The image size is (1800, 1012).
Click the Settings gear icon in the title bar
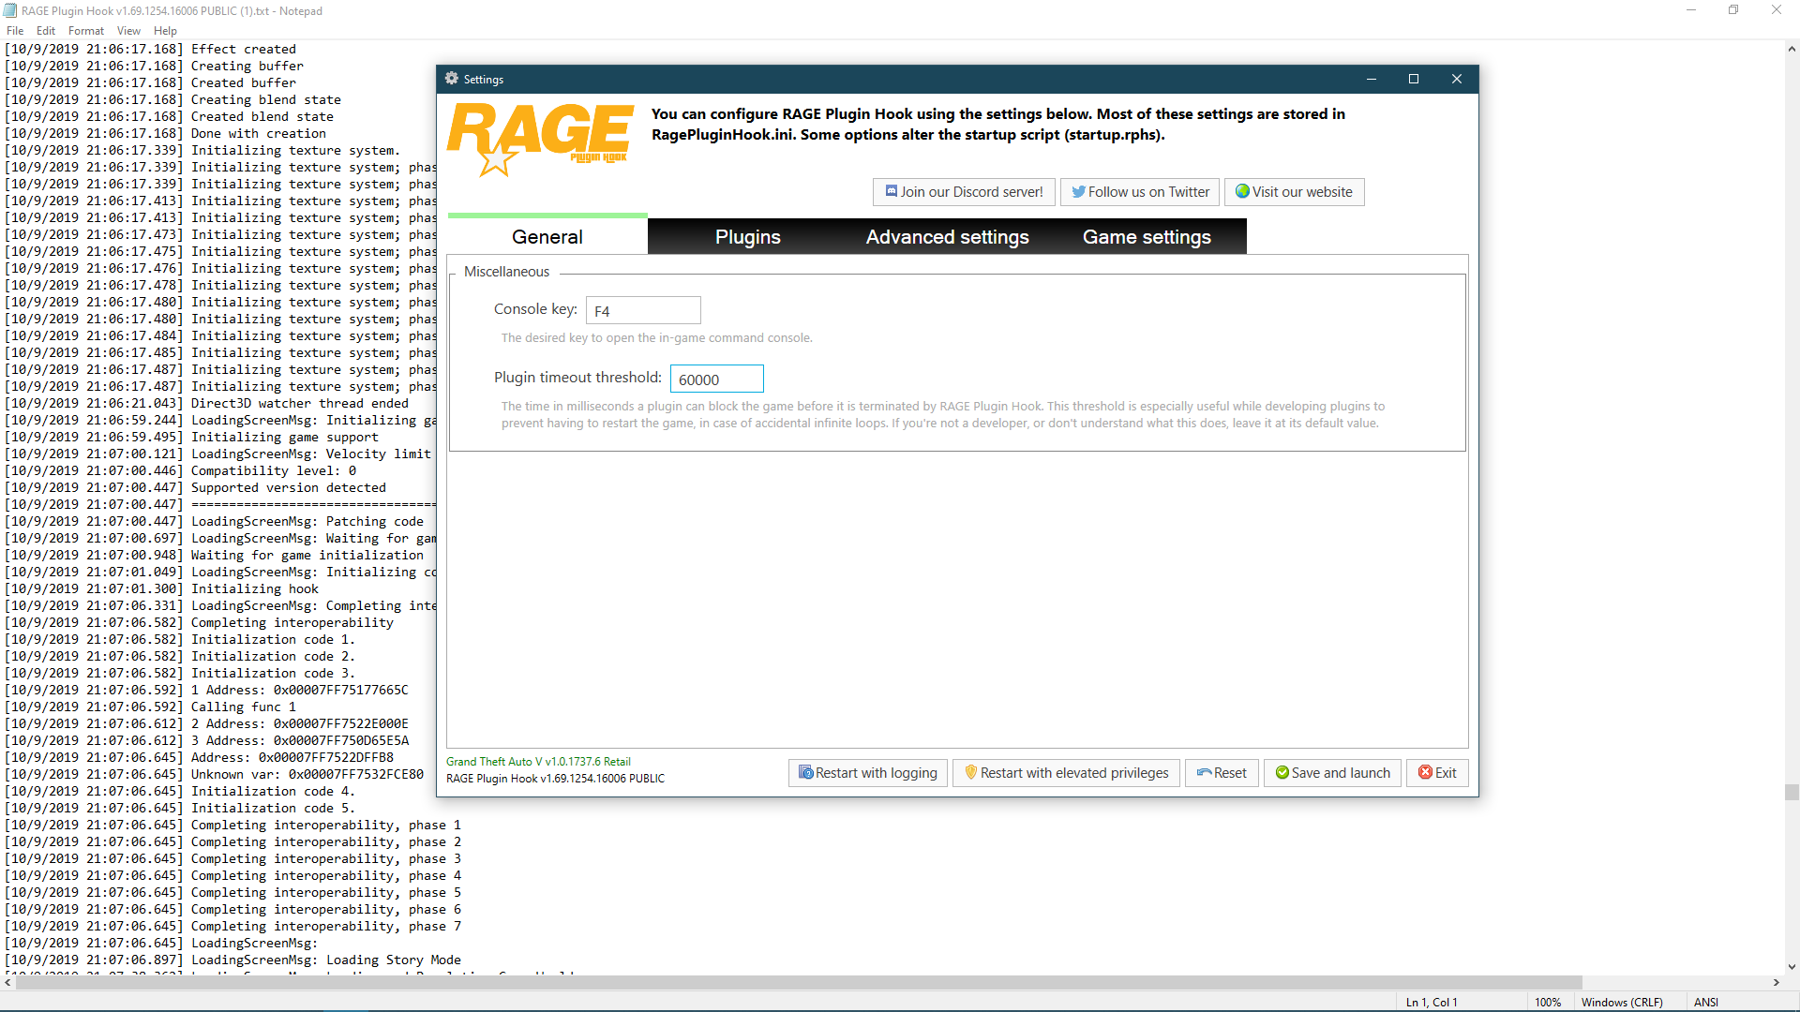click(452, 79)
